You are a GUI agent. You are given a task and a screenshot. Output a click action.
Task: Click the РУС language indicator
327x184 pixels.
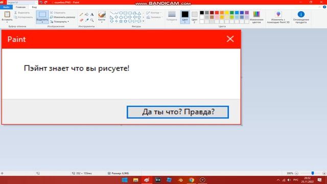296,180
